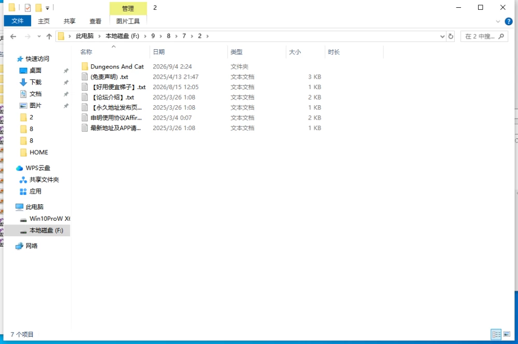This screenshot has width=518, height=344.
Task: Click the properties icon in quick access toolbar
Action: (x=28, y=8)
